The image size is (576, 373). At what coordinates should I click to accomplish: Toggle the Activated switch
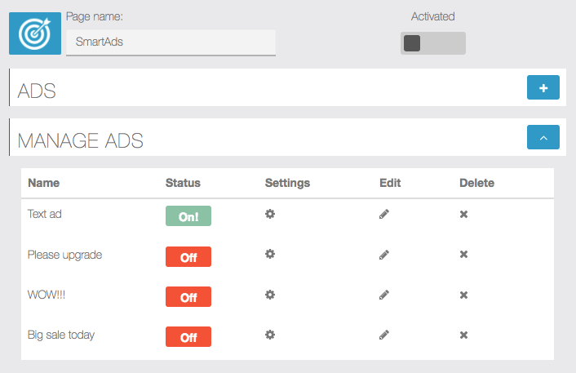click(433, 43)
